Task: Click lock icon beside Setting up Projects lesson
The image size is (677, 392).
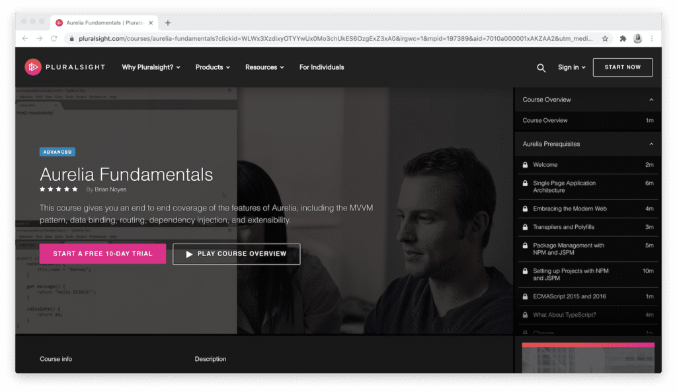Action: click(x=525, y=271)
